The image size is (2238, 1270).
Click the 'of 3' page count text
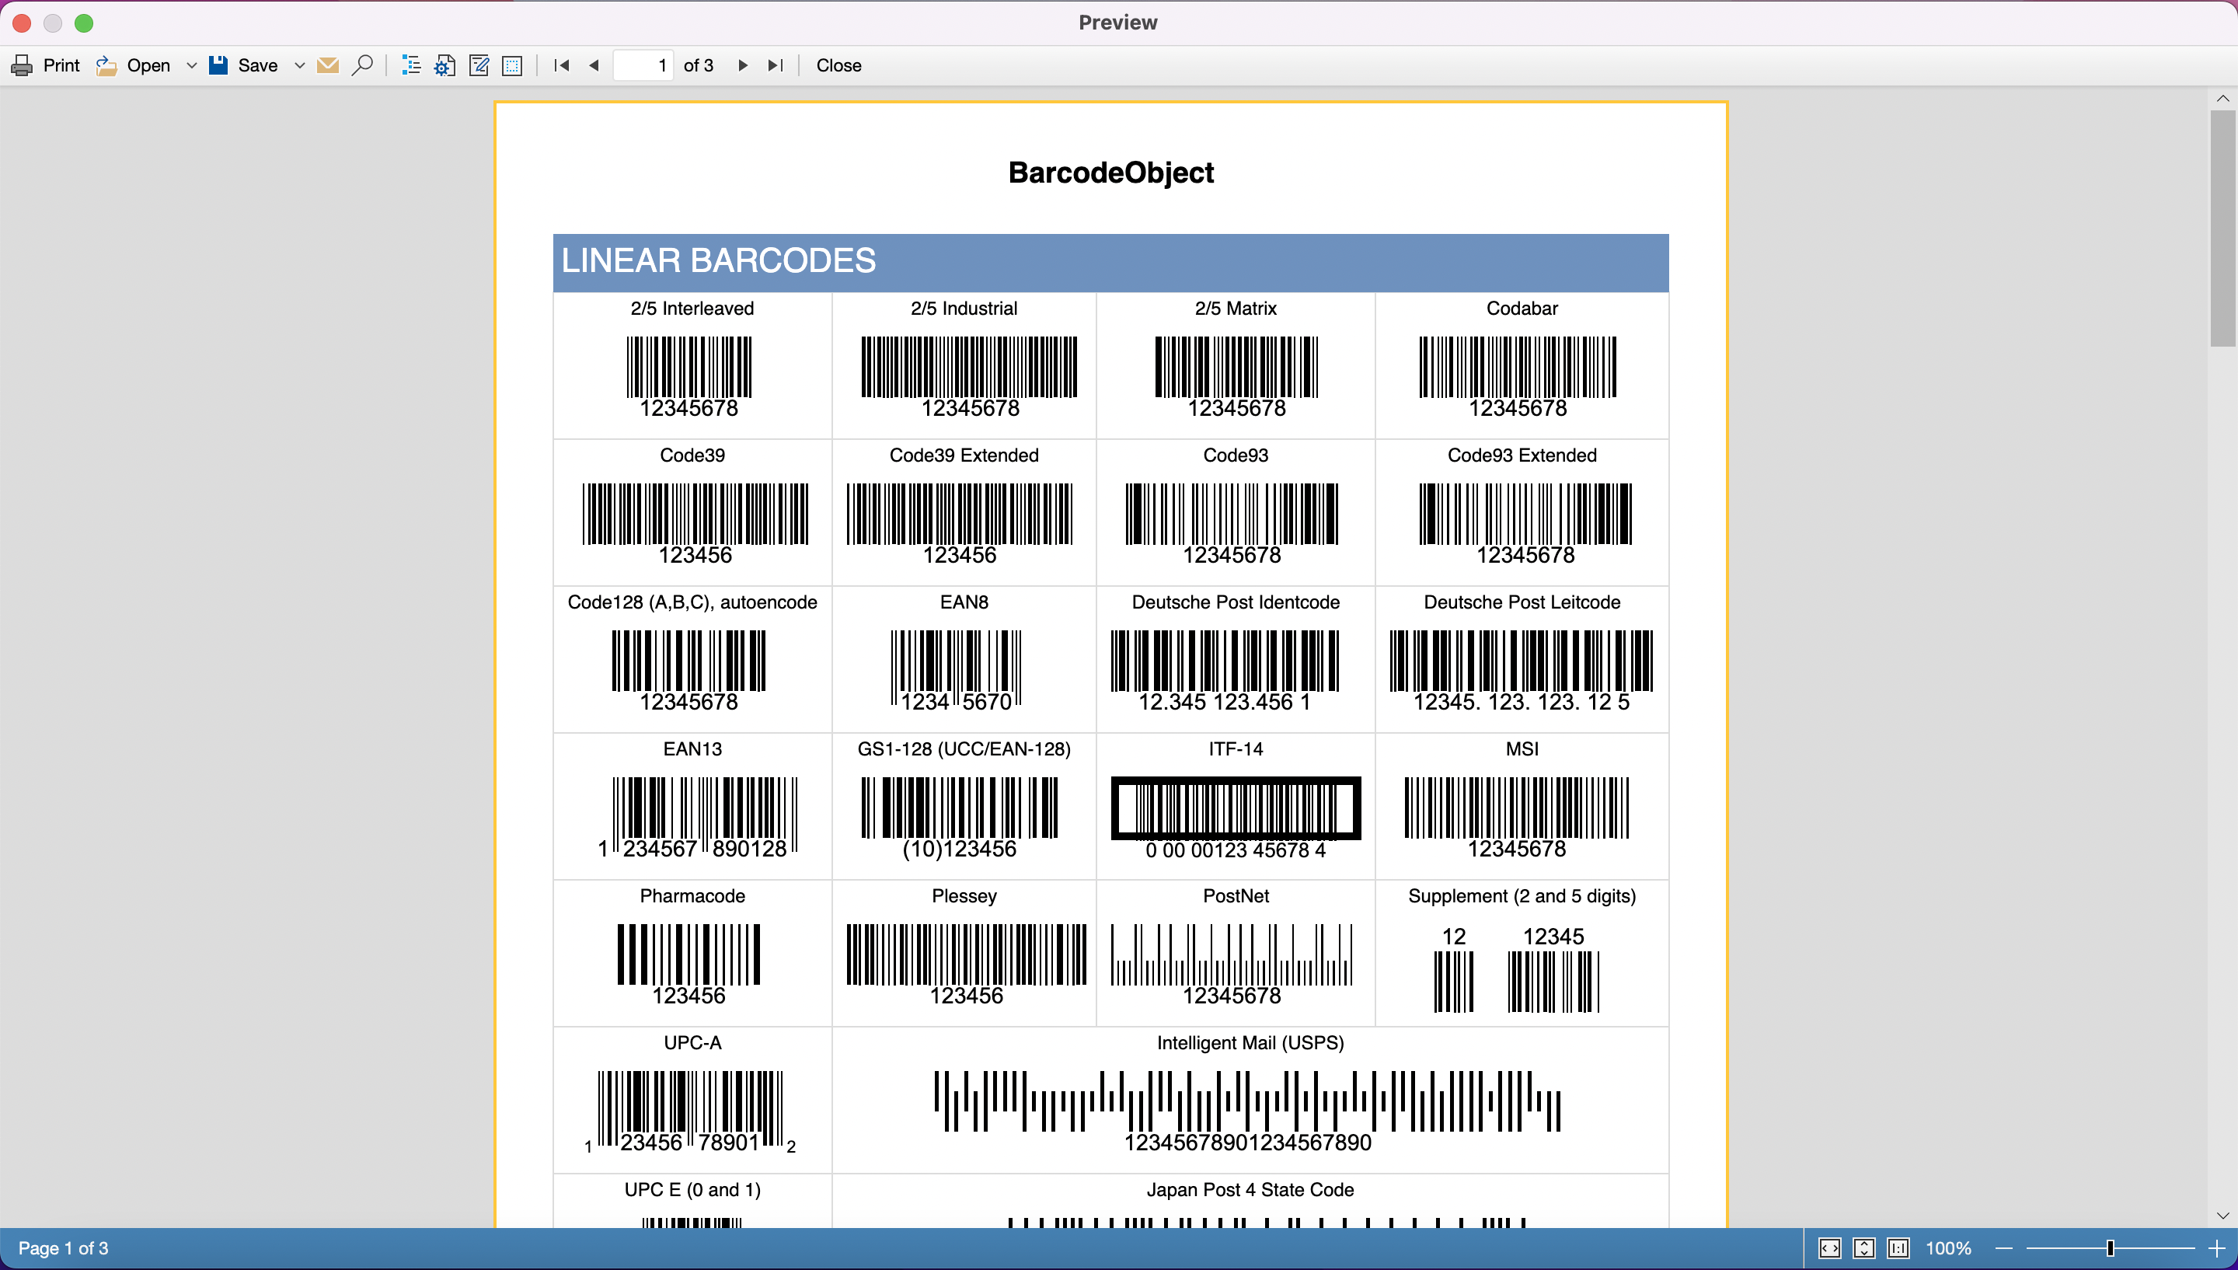pyautogui.click(x=699, y=65)
